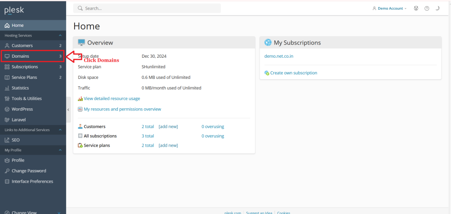Click the Service plans icon in Overview
The height and width of the screenshot is (214, 452).
[80, 146]
